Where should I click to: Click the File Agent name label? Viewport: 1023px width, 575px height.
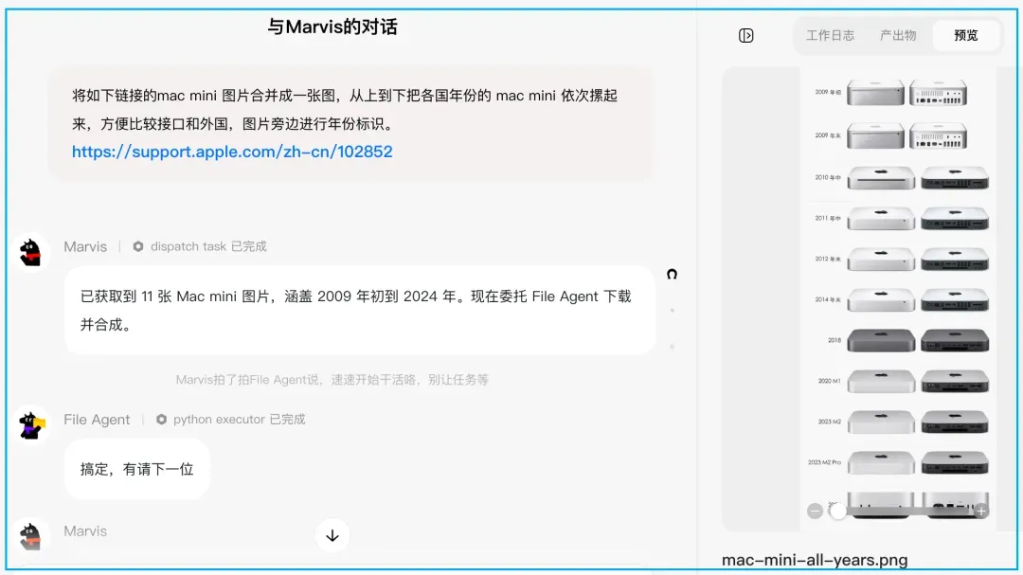[97, 420]
